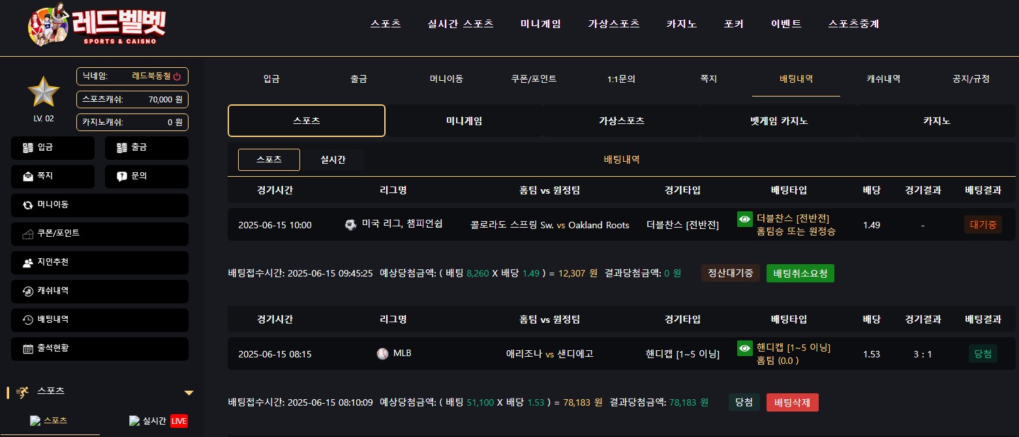The image size is (1019, 437).
Task: Click the green 배팅취소요청 button
Action: (x=800, y=273)
